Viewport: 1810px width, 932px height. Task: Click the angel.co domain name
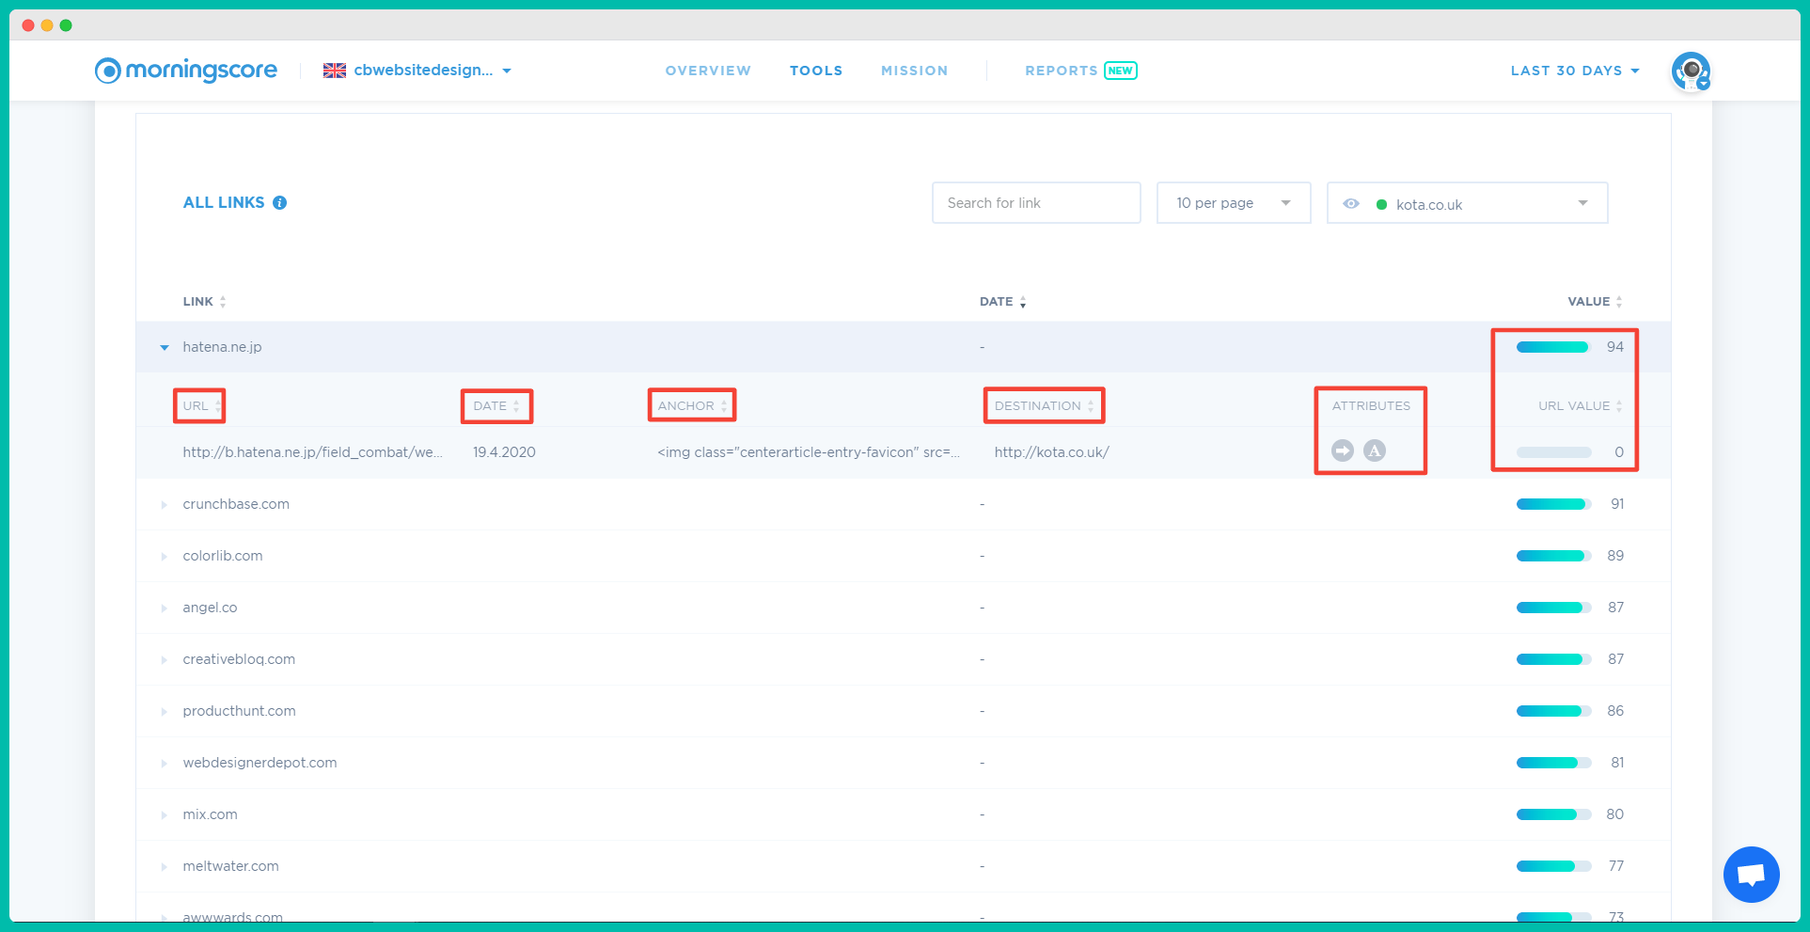click(210, 608)
